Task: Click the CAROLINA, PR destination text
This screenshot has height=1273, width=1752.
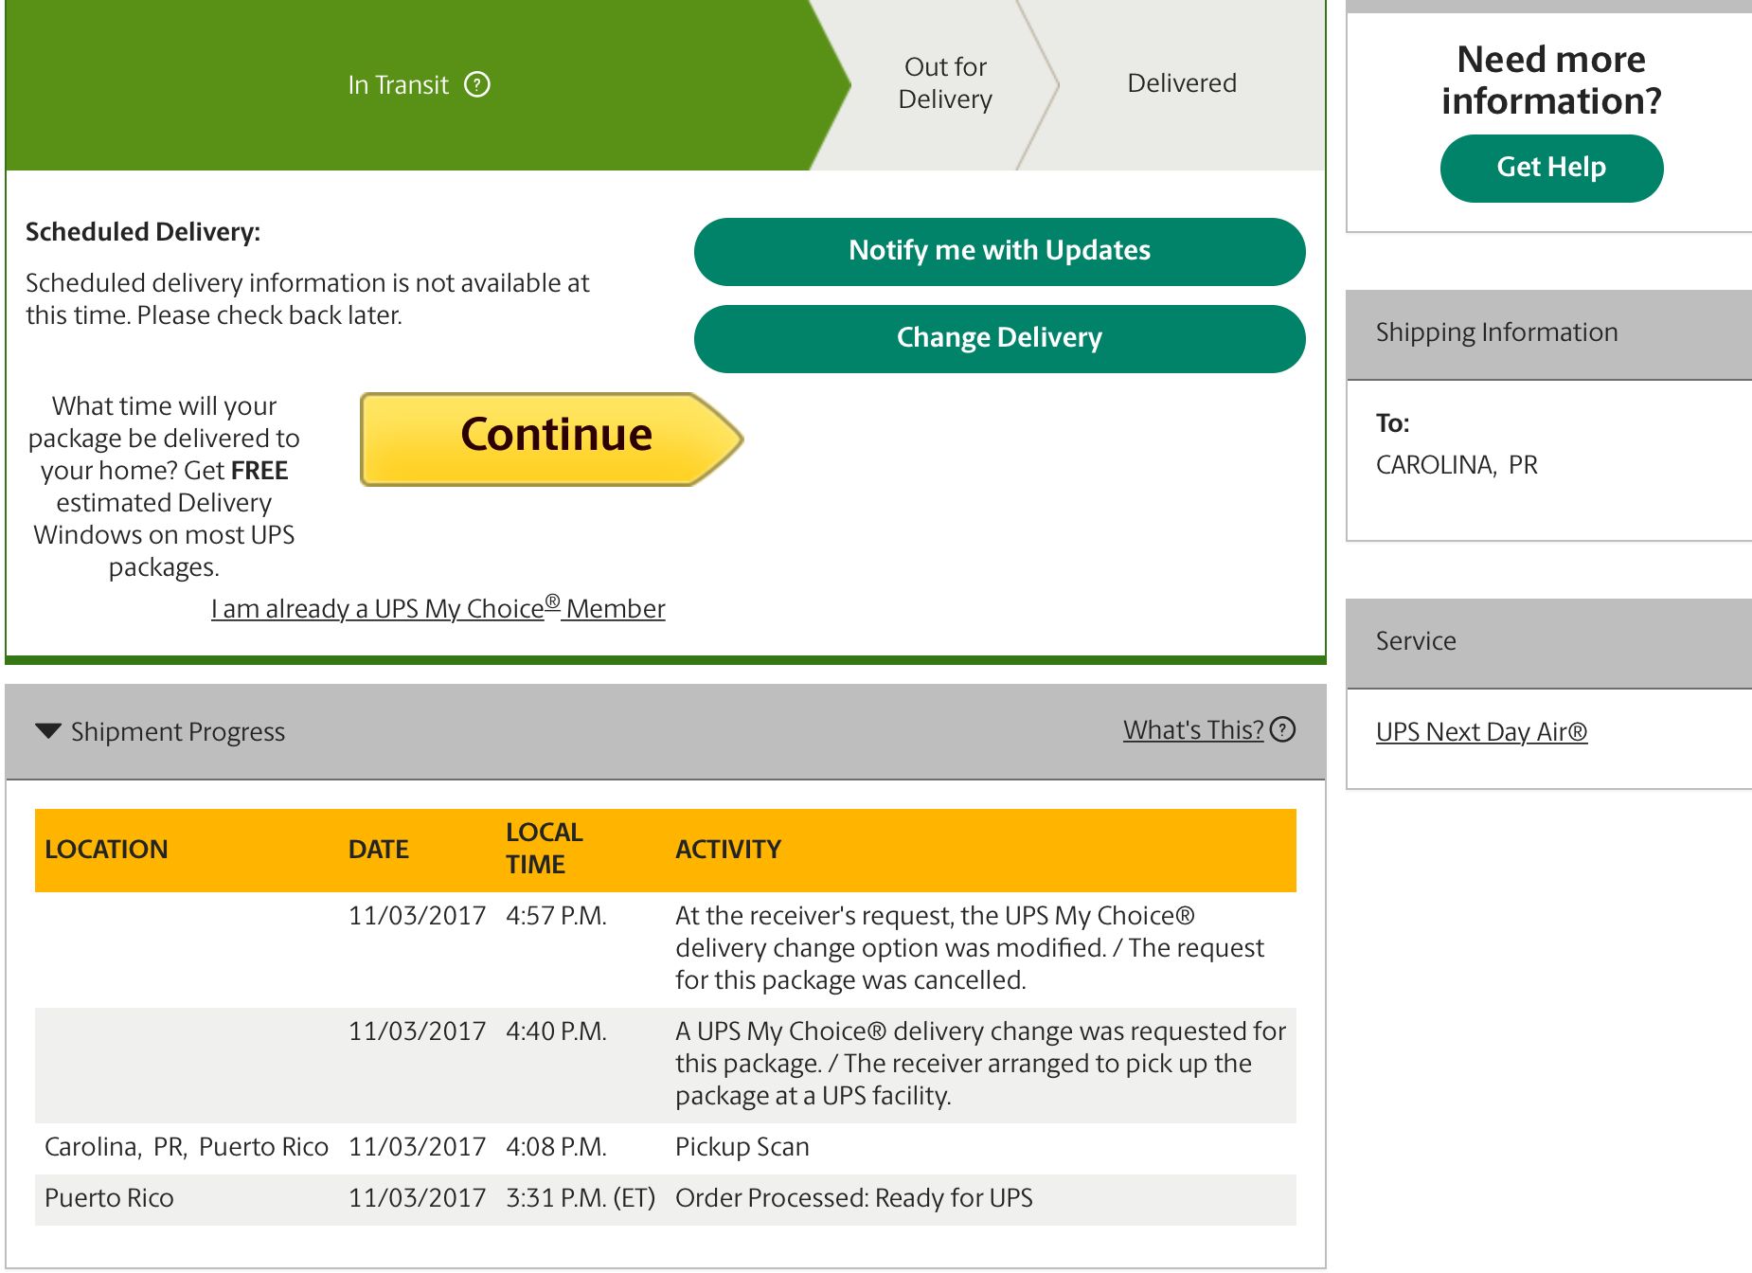Action: coord(1457,465)
